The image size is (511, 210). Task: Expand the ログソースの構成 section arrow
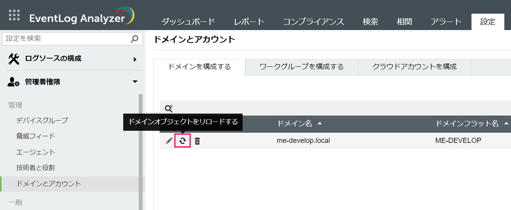pyautogui.click(x=135, y=59)
